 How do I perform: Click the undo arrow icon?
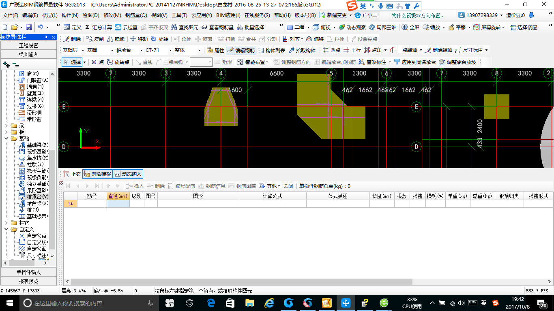tap(41, 27)
